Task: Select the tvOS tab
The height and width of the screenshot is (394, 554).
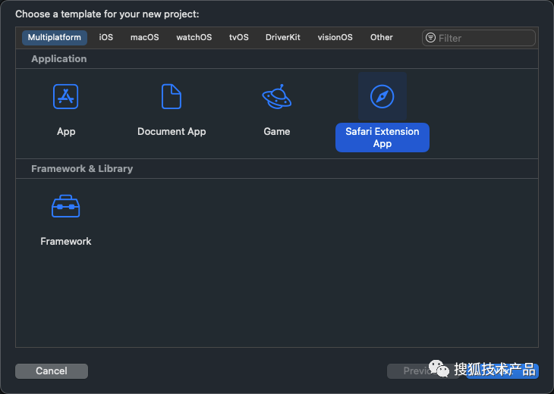Action: pyautogui.click(x=239, y=37)
